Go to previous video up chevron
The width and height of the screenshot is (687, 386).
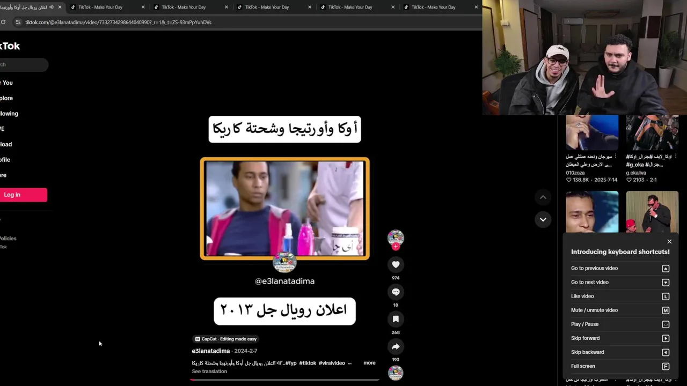point(543,197)
